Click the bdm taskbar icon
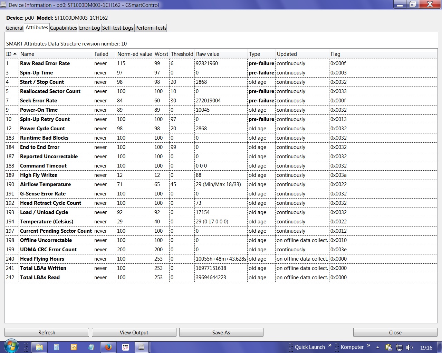The width and height of the screenshot is (442, 353). click(x=126, y=347)
